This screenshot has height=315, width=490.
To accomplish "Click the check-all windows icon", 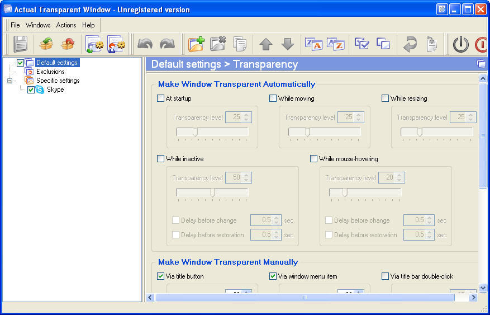I will click(x=362, y=44).
